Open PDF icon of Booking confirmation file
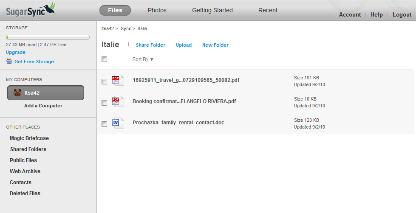This screenshot has width=416, height=213. point(118,101)
